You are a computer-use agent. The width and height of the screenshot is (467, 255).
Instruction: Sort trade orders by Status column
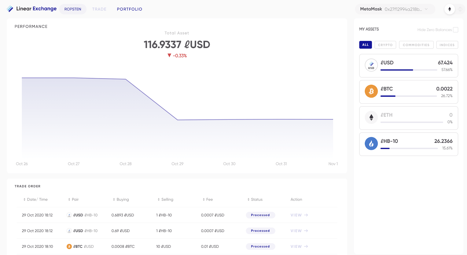pyautogui.click(x=255, y=200)
